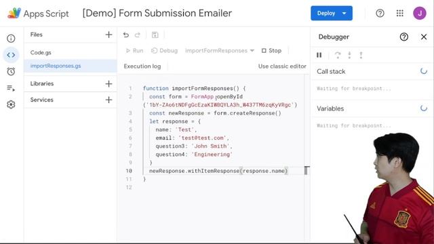Screen dimensions: 434x244
Task: Open the importFormResponses function dropdown
Action: pos(220,51)
